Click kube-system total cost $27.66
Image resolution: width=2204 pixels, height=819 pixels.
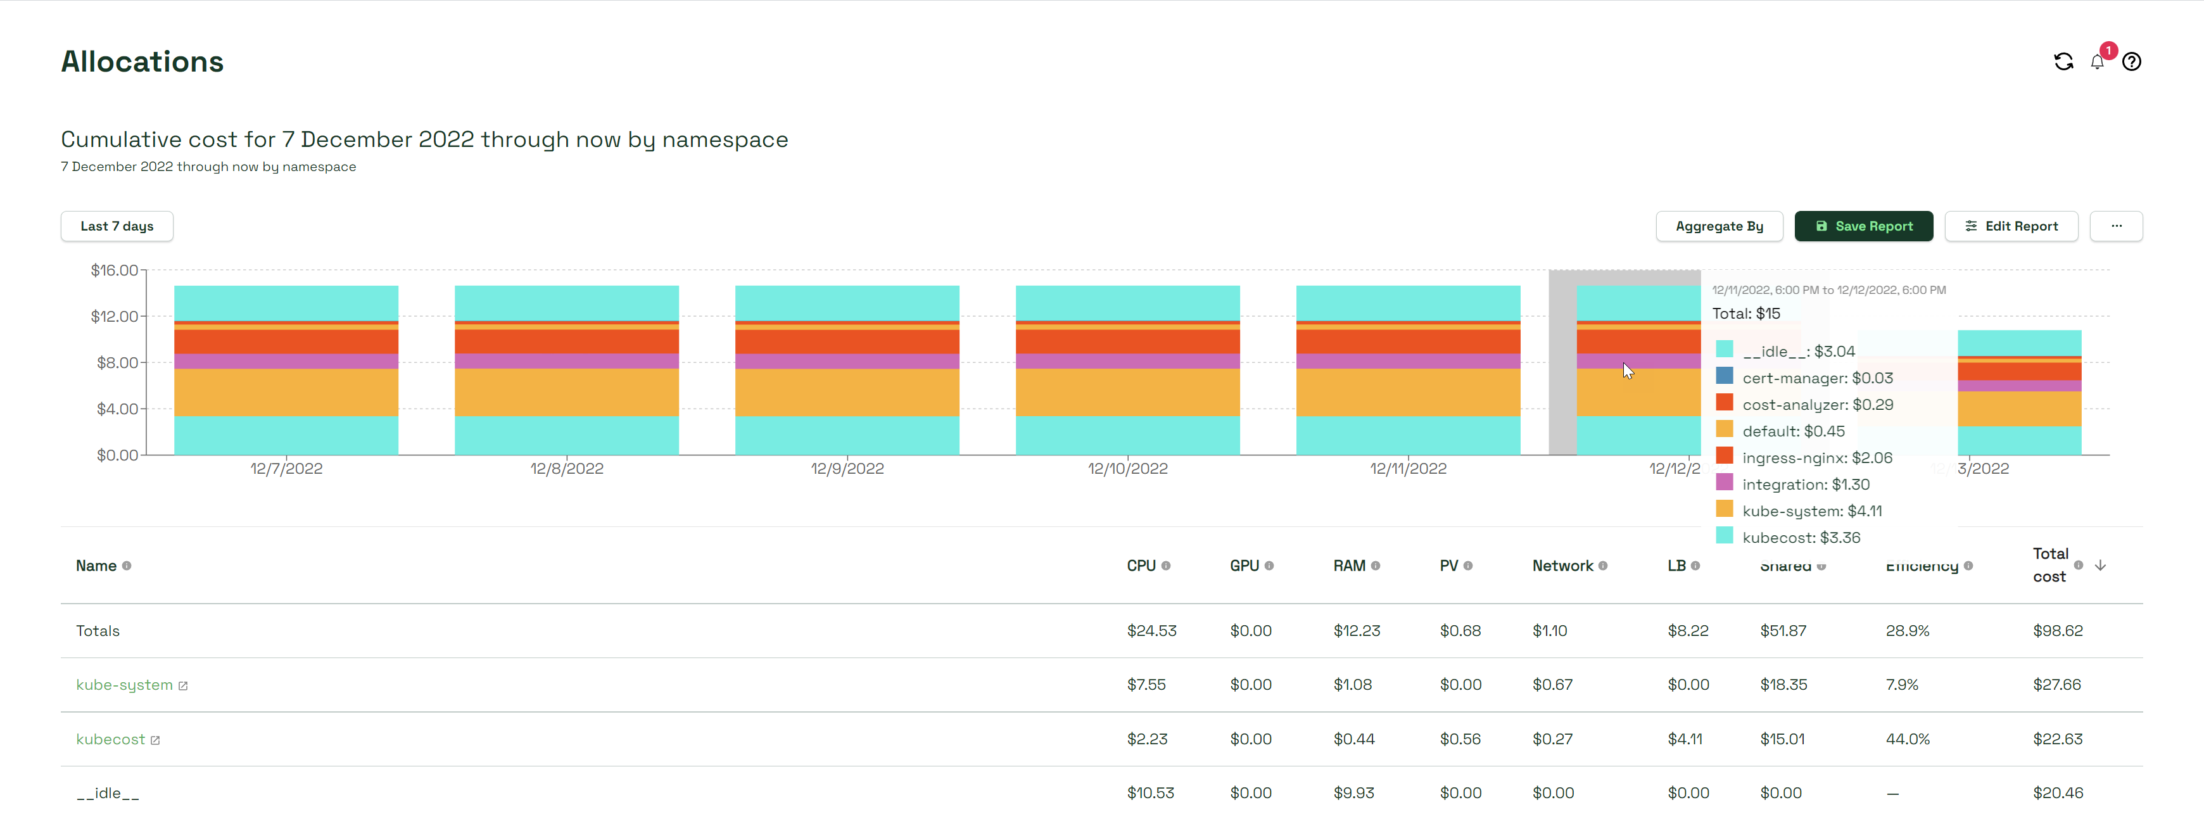[x=2057, y=685]
